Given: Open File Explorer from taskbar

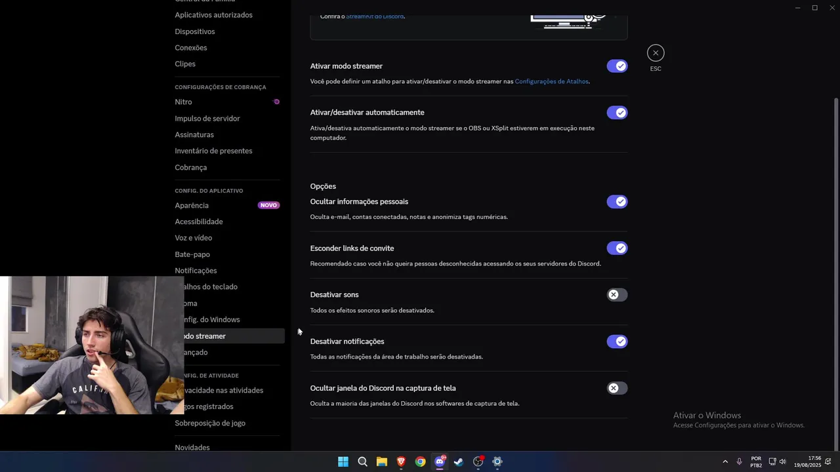Looking at the screenshot, I should click(381, 462).
